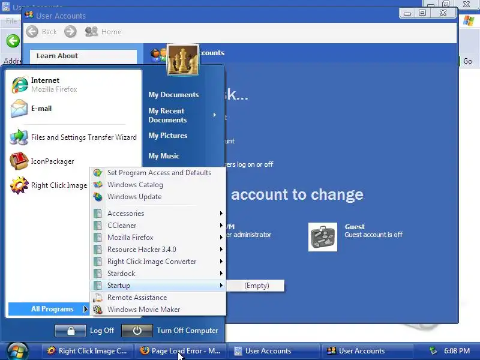This screenshot has height=360, width=480.
Task: Switch to Page Load Error taskbar button
Action: (x=181, y=351)
